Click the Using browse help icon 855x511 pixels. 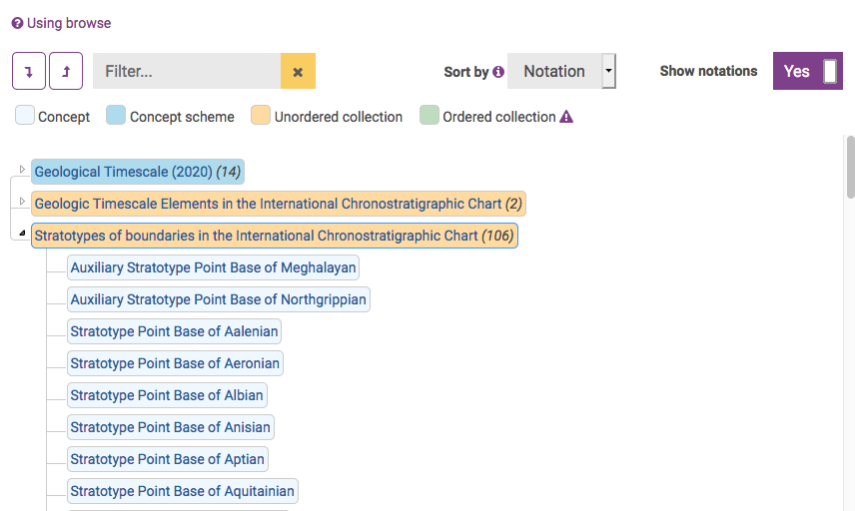(17, 23)
